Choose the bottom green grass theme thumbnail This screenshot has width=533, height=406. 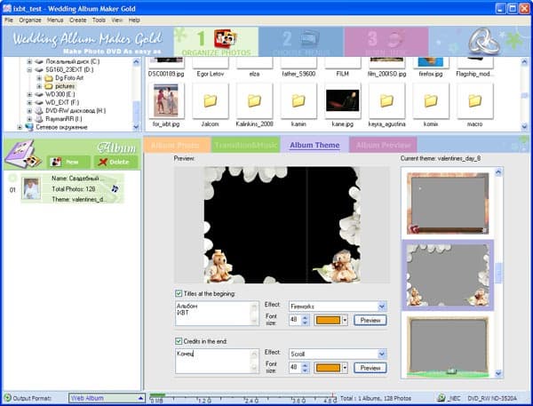[x=448, y=346]
